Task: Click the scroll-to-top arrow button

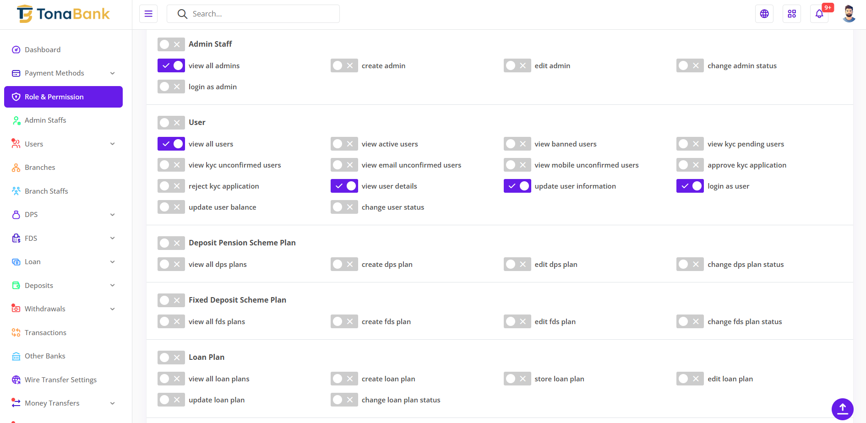Action: tap(842, 409)
